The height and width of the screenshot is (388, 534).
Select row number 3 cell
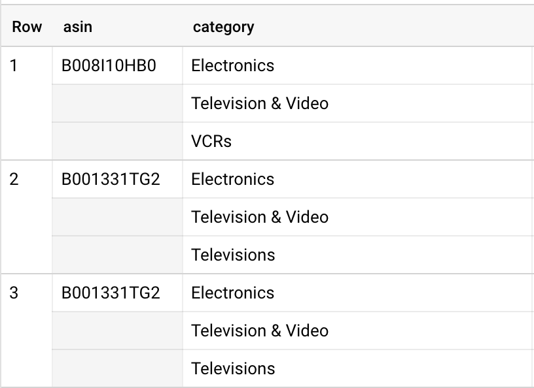(x=14, y=293)
